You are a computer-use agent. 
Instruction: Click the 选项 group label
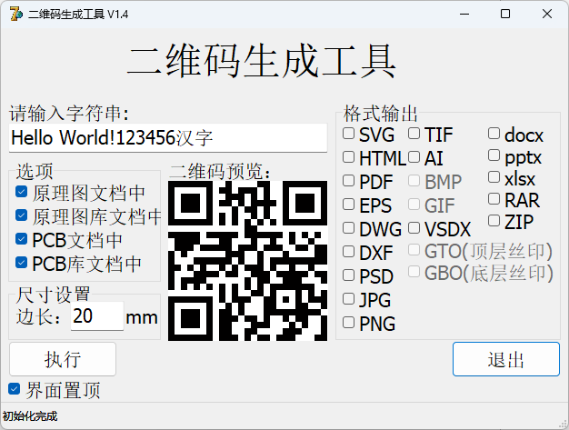coord(35,171)
